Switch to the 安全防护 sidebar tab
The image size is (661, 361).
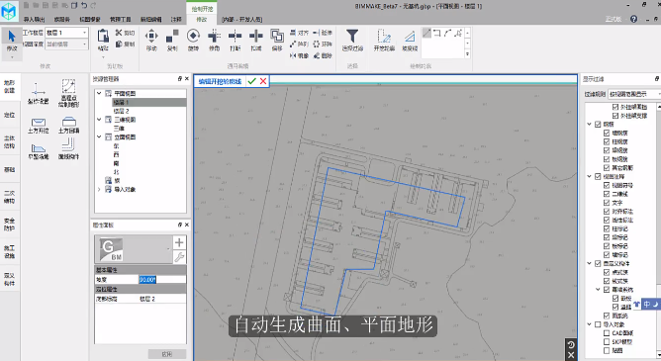9,225
